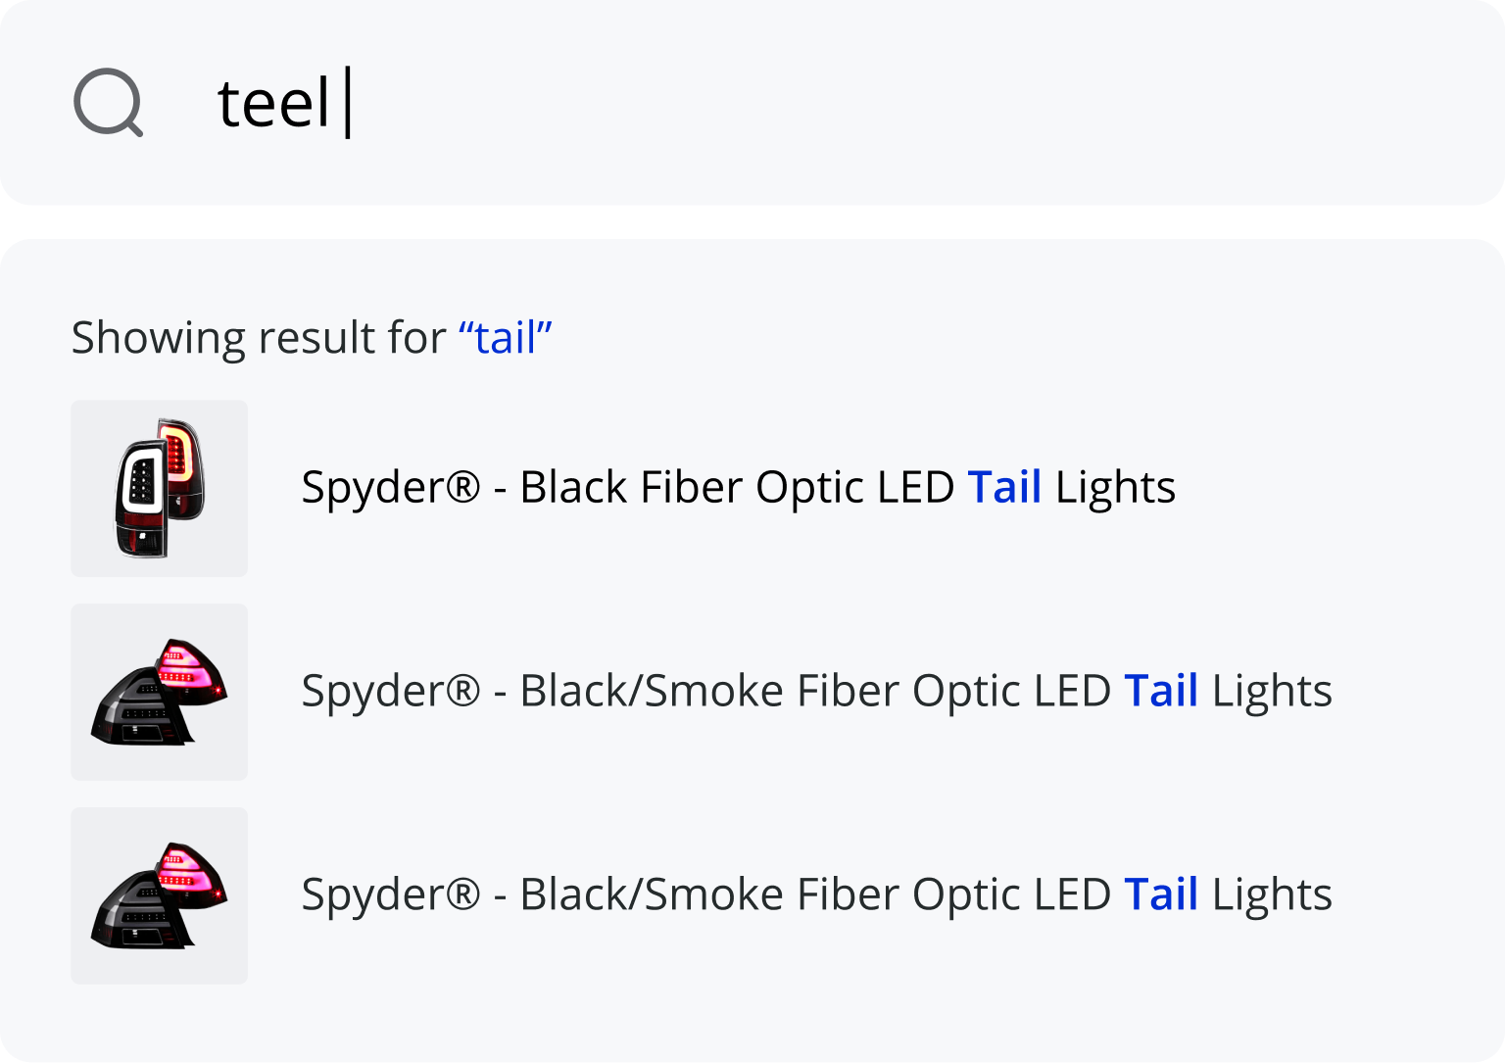Select the last Black/Smoke Fiber Optic result title
The width and height of the screenshot is (1505, 1063).
(815, 894)
